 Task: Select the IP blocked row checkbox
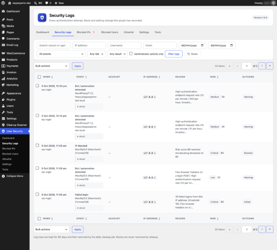37,146
